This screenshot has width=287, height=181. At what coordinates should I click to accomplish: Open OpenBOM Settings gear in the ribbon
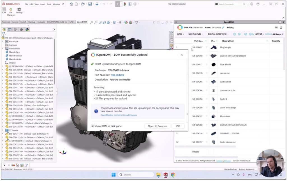19,10
